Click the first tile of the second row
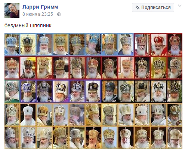185x152 pixels. tap(12, 68)
